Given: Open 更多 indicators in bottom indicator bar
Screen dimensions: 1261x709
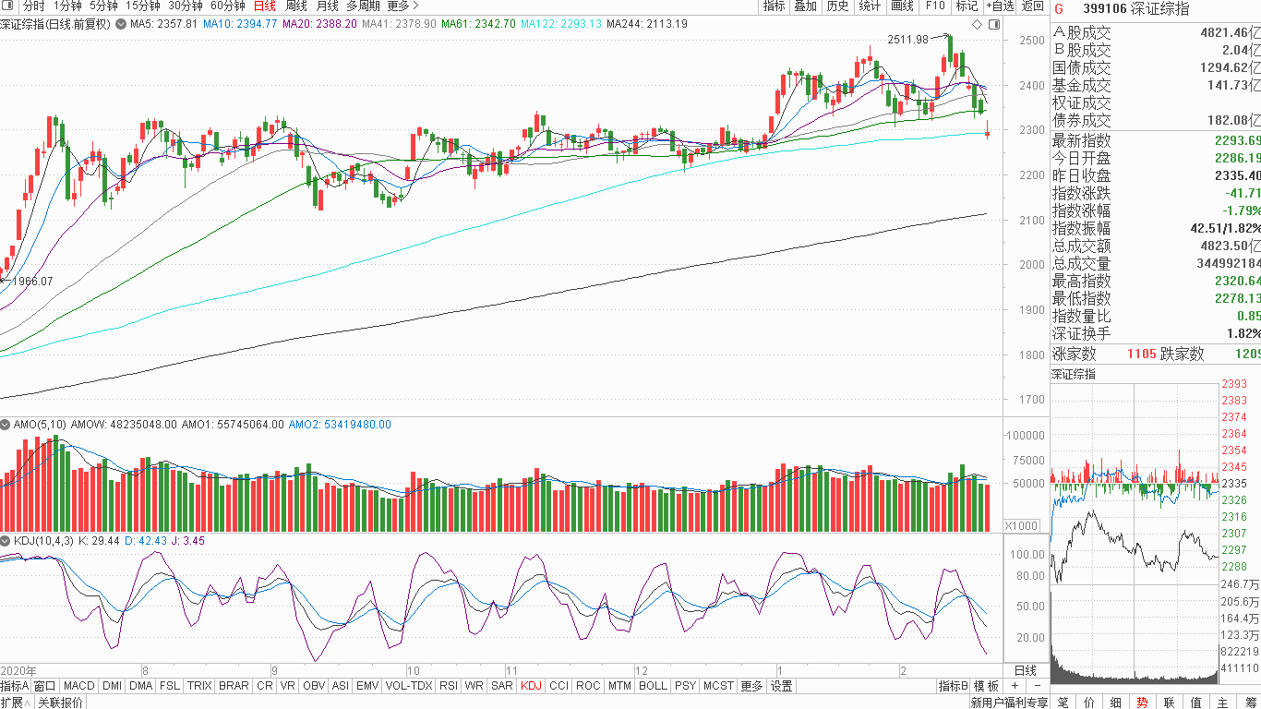Looking at the screenshot, I should tap(752, 686).
